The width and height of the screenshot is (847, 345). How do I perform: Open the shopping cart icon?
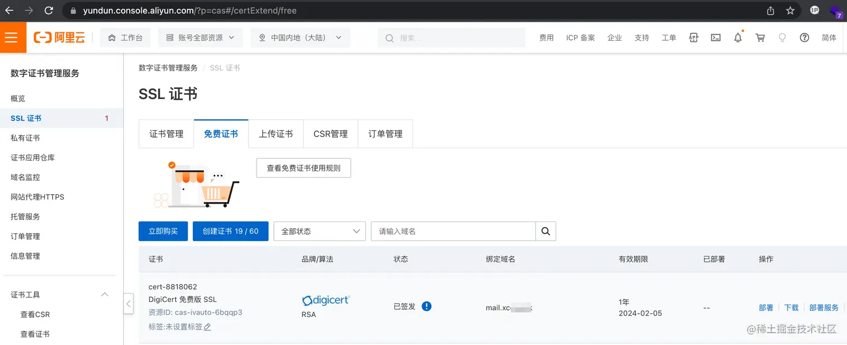pyautogui.click(x=760, y=37)
